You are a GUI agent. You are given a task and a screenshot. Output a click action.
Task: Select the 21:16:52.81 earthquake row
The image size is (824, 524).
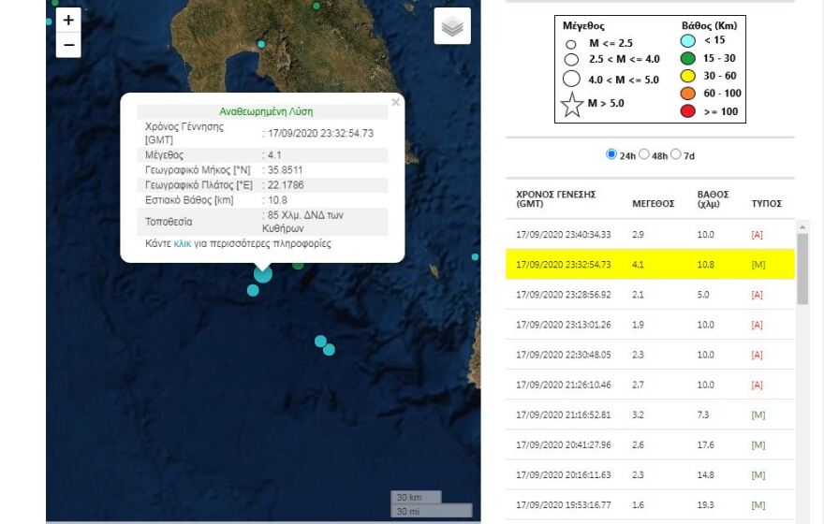[x=650, y=415]
